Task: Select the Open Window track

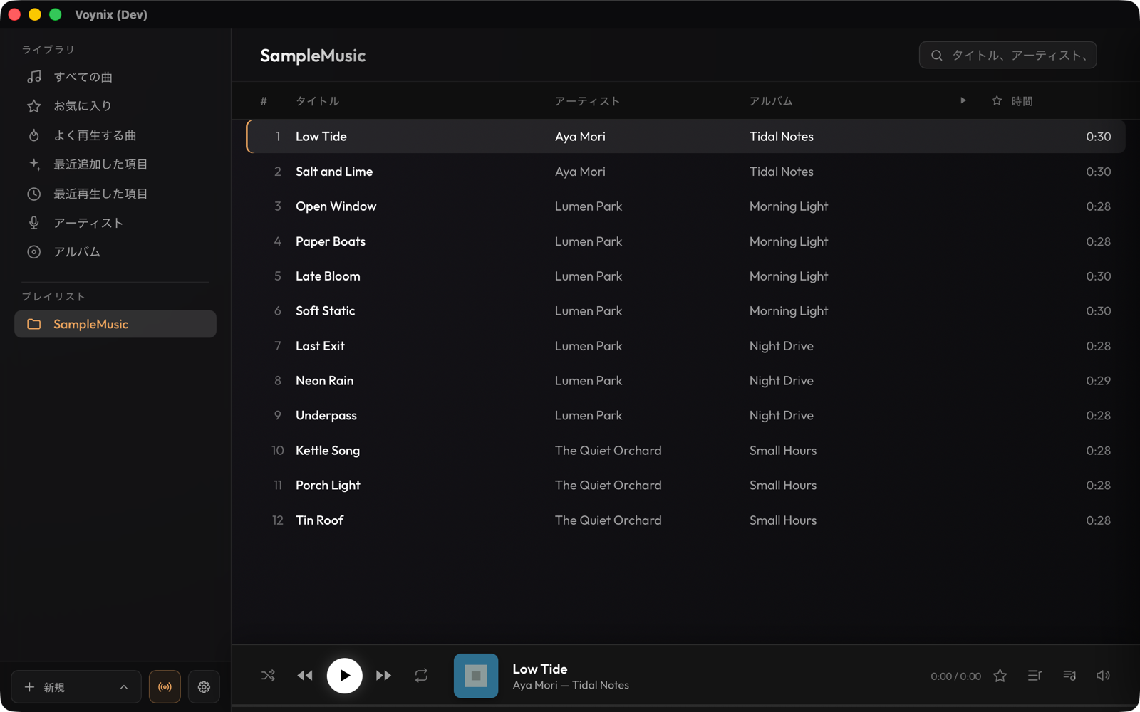Action: [x=685, y=206]
